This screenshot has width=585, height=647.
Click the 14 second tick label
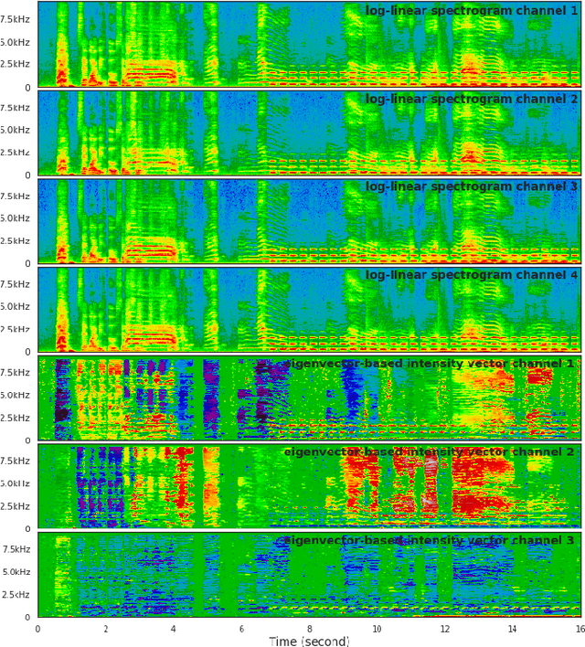click(513, 628)
